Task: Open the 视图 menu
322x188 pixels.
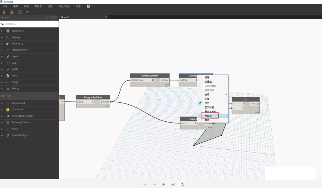Action: (x=26, y=6)
